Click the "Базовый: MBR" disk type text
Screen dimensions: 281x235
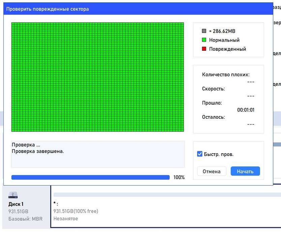[x=26, y=219]
